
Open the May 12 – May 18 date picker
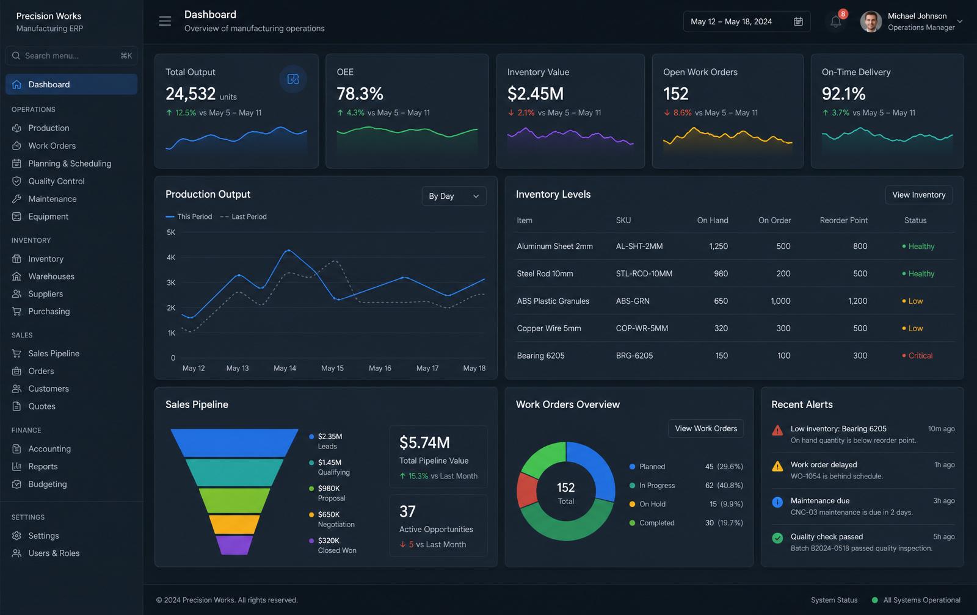click(747, 21)
